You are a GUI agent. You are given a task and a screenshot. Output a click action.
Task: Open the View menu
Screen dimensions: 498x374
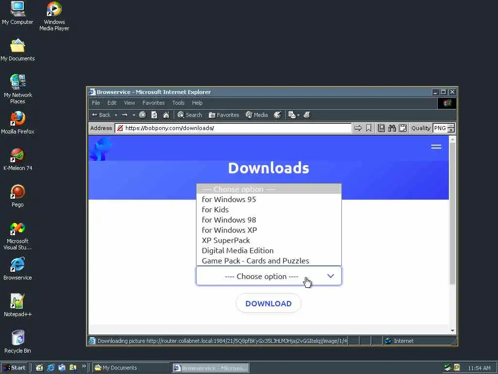129,103
